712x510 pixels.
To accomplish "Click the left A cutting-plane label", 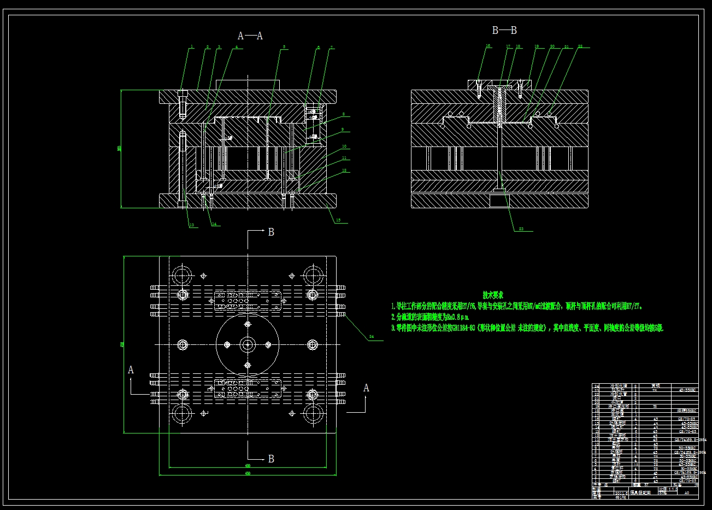I will [131, 370].
